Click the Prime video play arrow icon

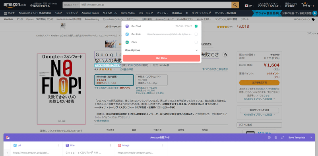point(315,13)
